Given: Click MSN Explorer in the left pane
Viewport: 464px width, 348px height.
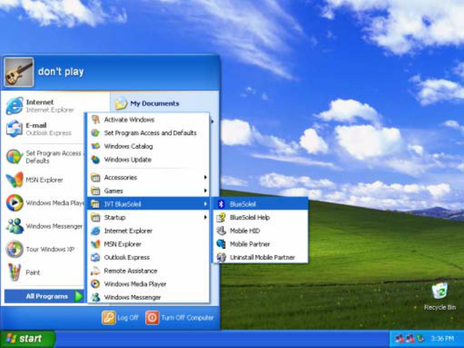Looking at the screenshot, I should pos(45,180).
